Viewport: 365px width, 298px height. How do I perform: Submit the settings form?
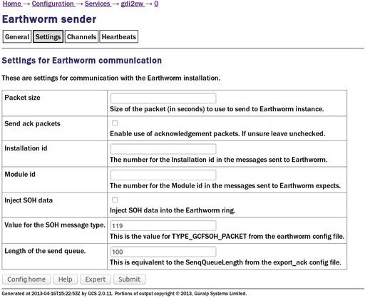129,279
